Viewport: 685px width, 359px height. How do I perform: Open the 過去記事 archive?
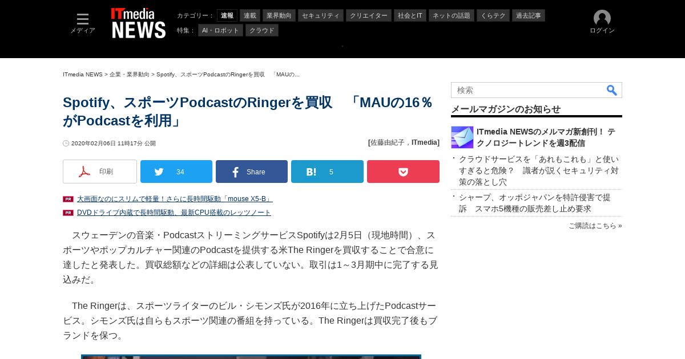(x=529, y=15)
